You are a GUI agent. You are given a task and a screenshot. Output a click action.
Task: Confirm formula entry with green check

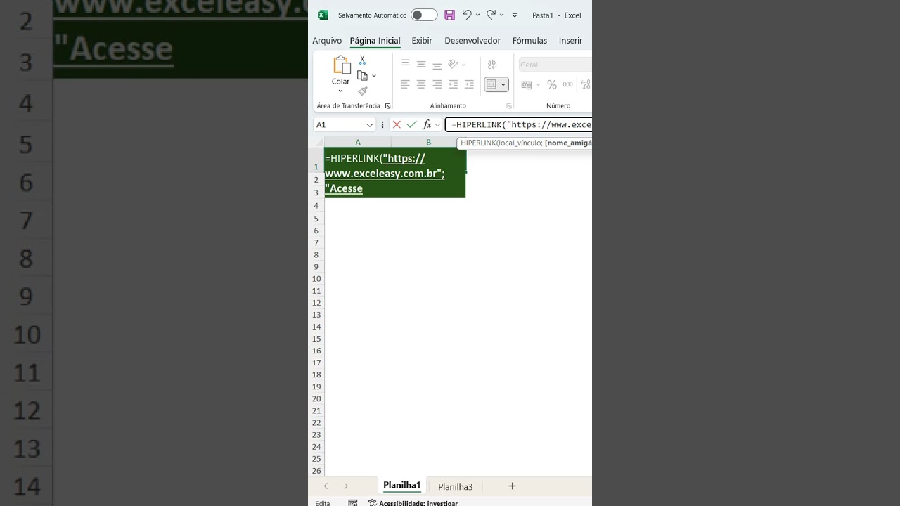[412, 124]
